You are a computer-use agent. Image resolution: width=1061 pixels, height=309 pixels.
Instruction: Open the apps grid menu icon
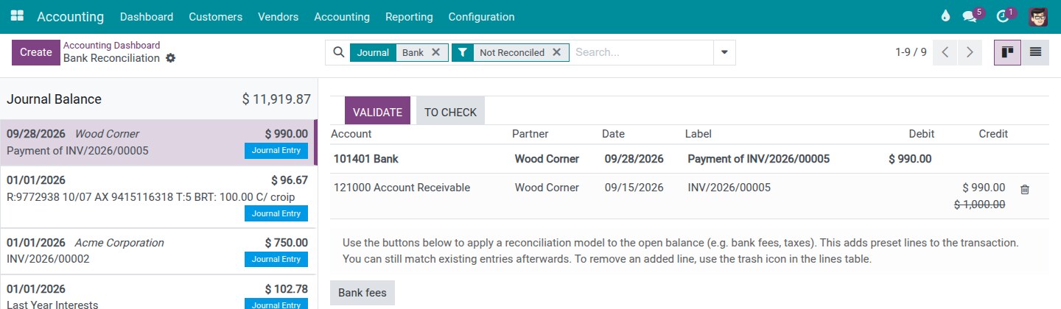click(17, 16)
